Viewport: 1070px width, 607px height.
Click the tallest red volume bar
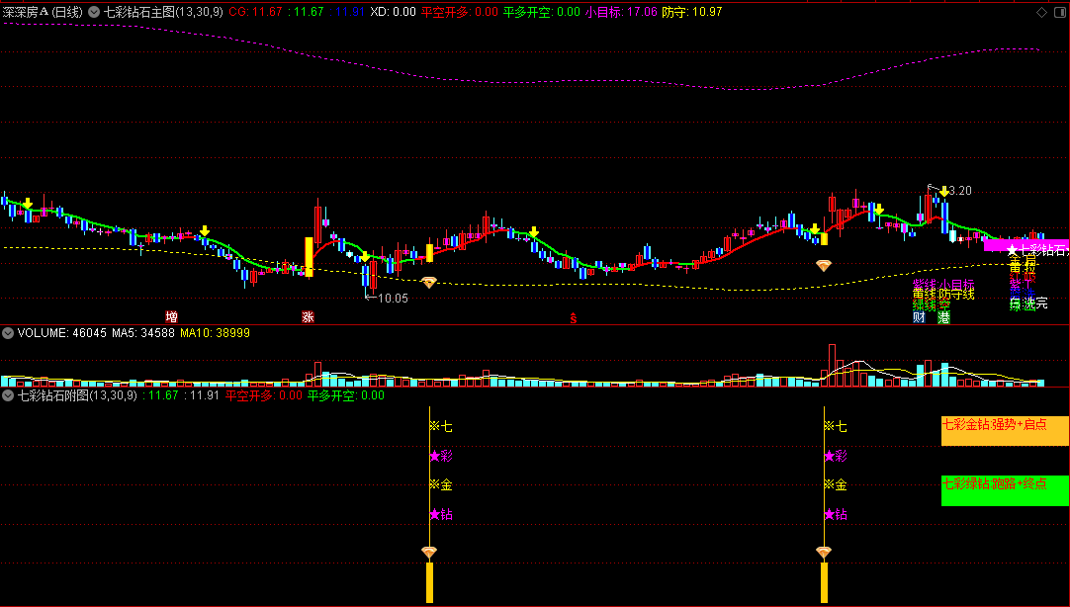pyautogui.click(x=832, y=366)
